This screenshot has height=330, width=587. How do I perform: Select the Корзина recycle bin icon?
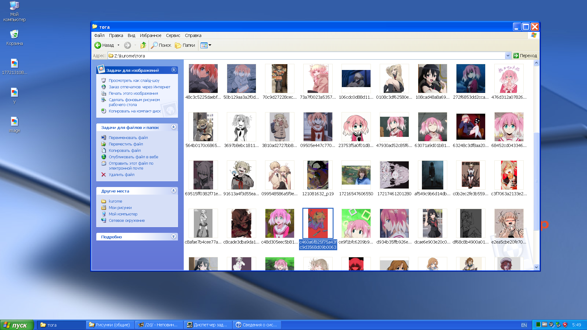[x=14, y=38]
